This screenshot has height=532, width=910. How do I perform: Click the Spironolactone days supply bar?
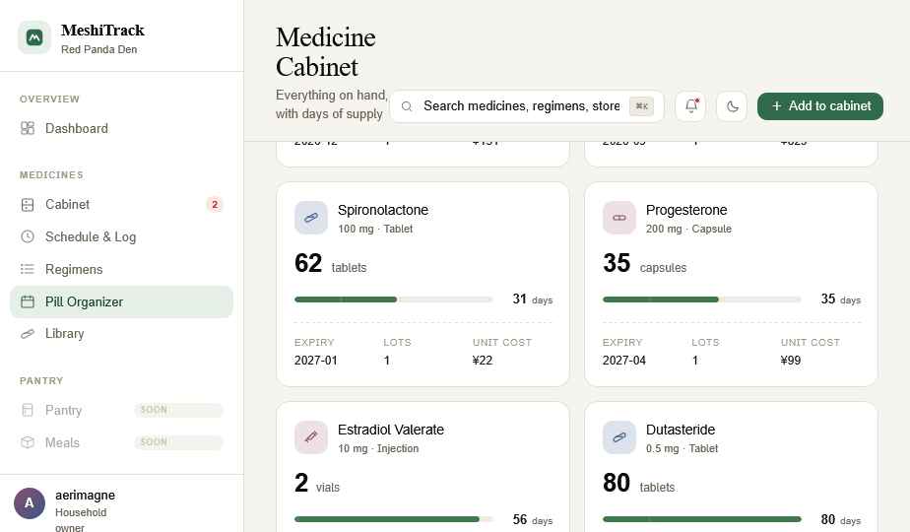click(394, 299)
